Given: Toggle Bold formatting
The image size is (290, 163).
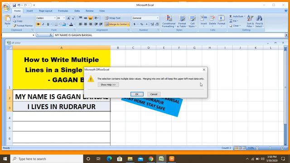Looking at the screenshot, I should coord(38,24).
